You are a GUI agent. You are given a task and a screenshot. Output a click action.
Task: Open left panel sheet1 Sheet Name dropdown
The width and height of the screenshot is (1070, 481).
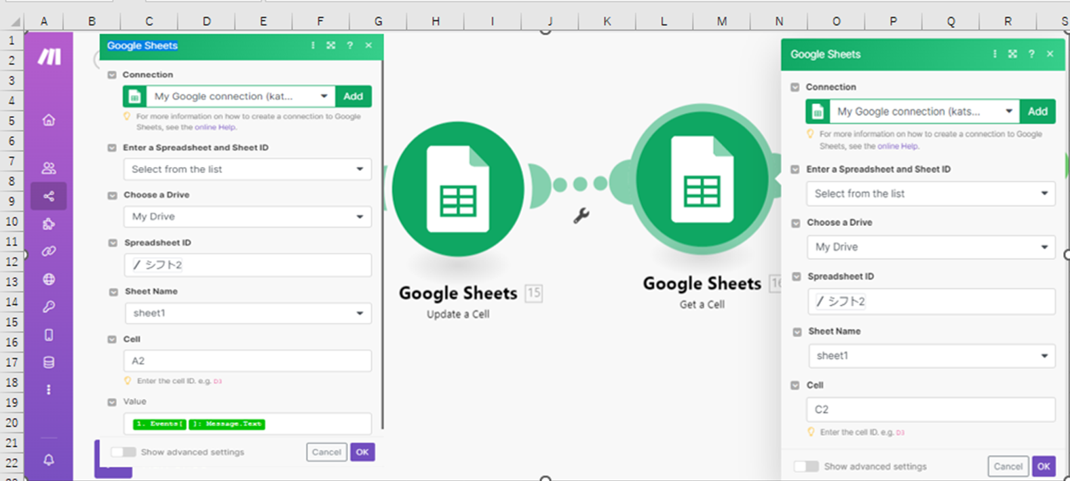[x=248, y=313]
